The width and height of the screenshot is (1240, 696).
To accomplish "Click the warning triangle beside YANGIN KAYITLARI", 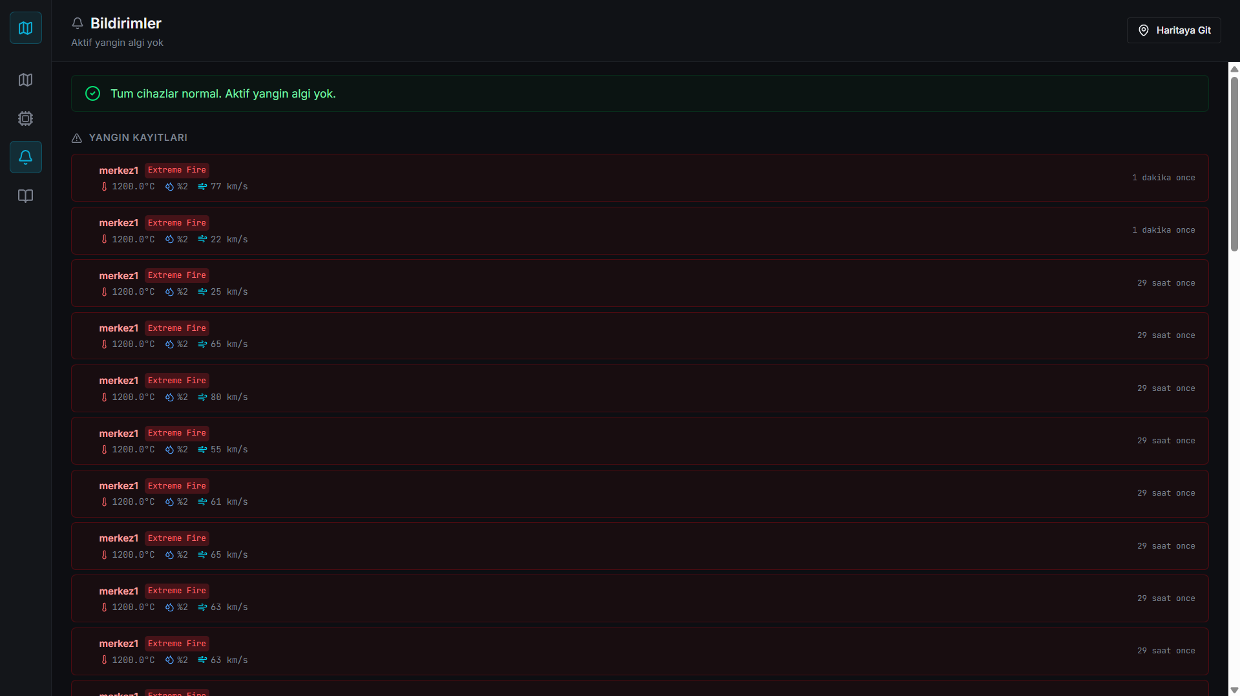I will 76,138.
